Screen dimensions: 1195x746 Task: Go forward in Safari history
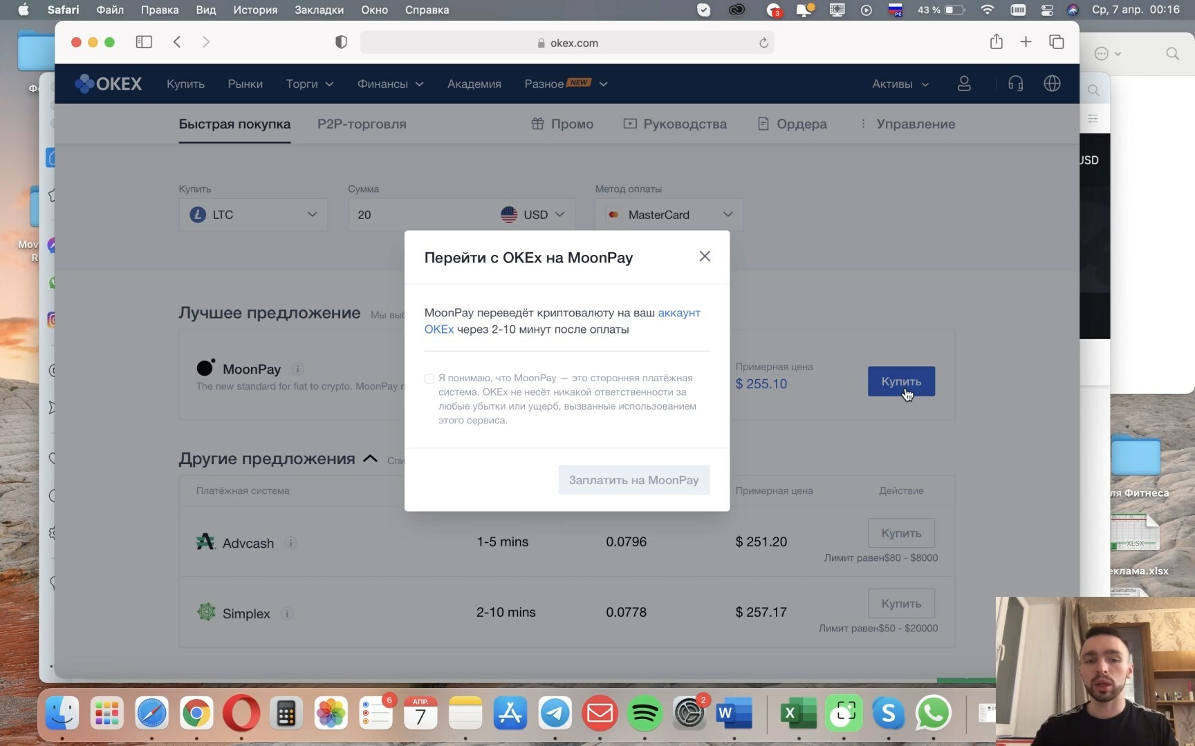click(205, 42)
